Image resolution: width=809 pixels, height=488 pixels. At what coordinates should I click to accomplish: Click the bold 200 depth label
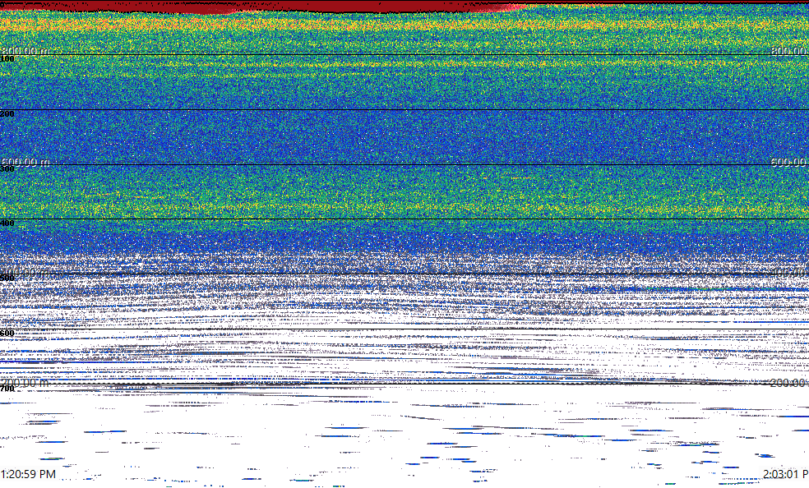[x=7, y=114]
